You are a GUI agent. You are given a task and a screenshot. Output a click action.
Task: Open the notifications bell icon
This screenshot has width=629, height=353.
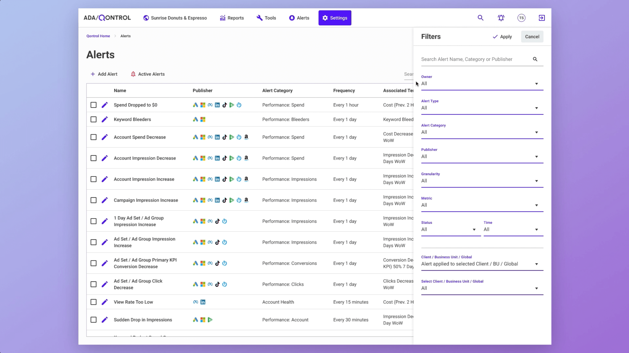coord(501,18)
